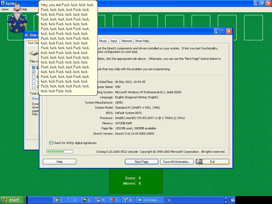Open the heart-icon 'T.' taskbar button
The width and height of the screenshot is (272, 204).
click(x=115, y=200)
